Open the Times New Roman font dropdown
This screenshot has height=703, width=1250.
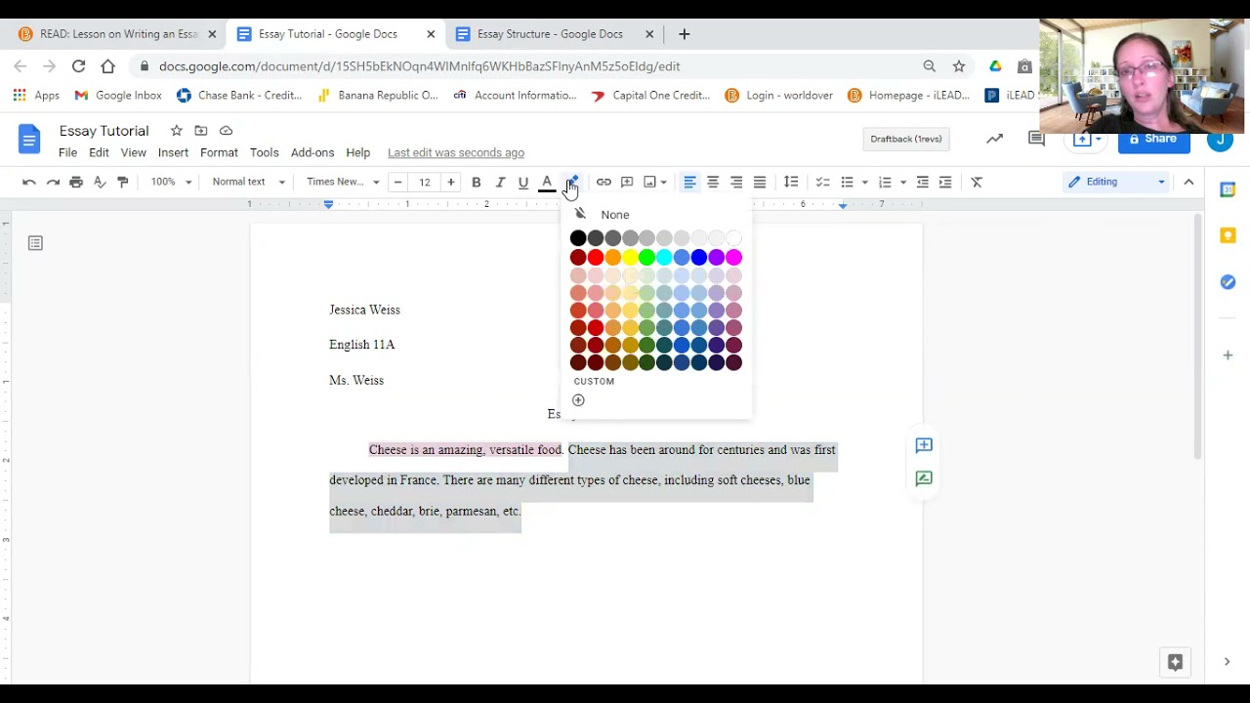342,183
